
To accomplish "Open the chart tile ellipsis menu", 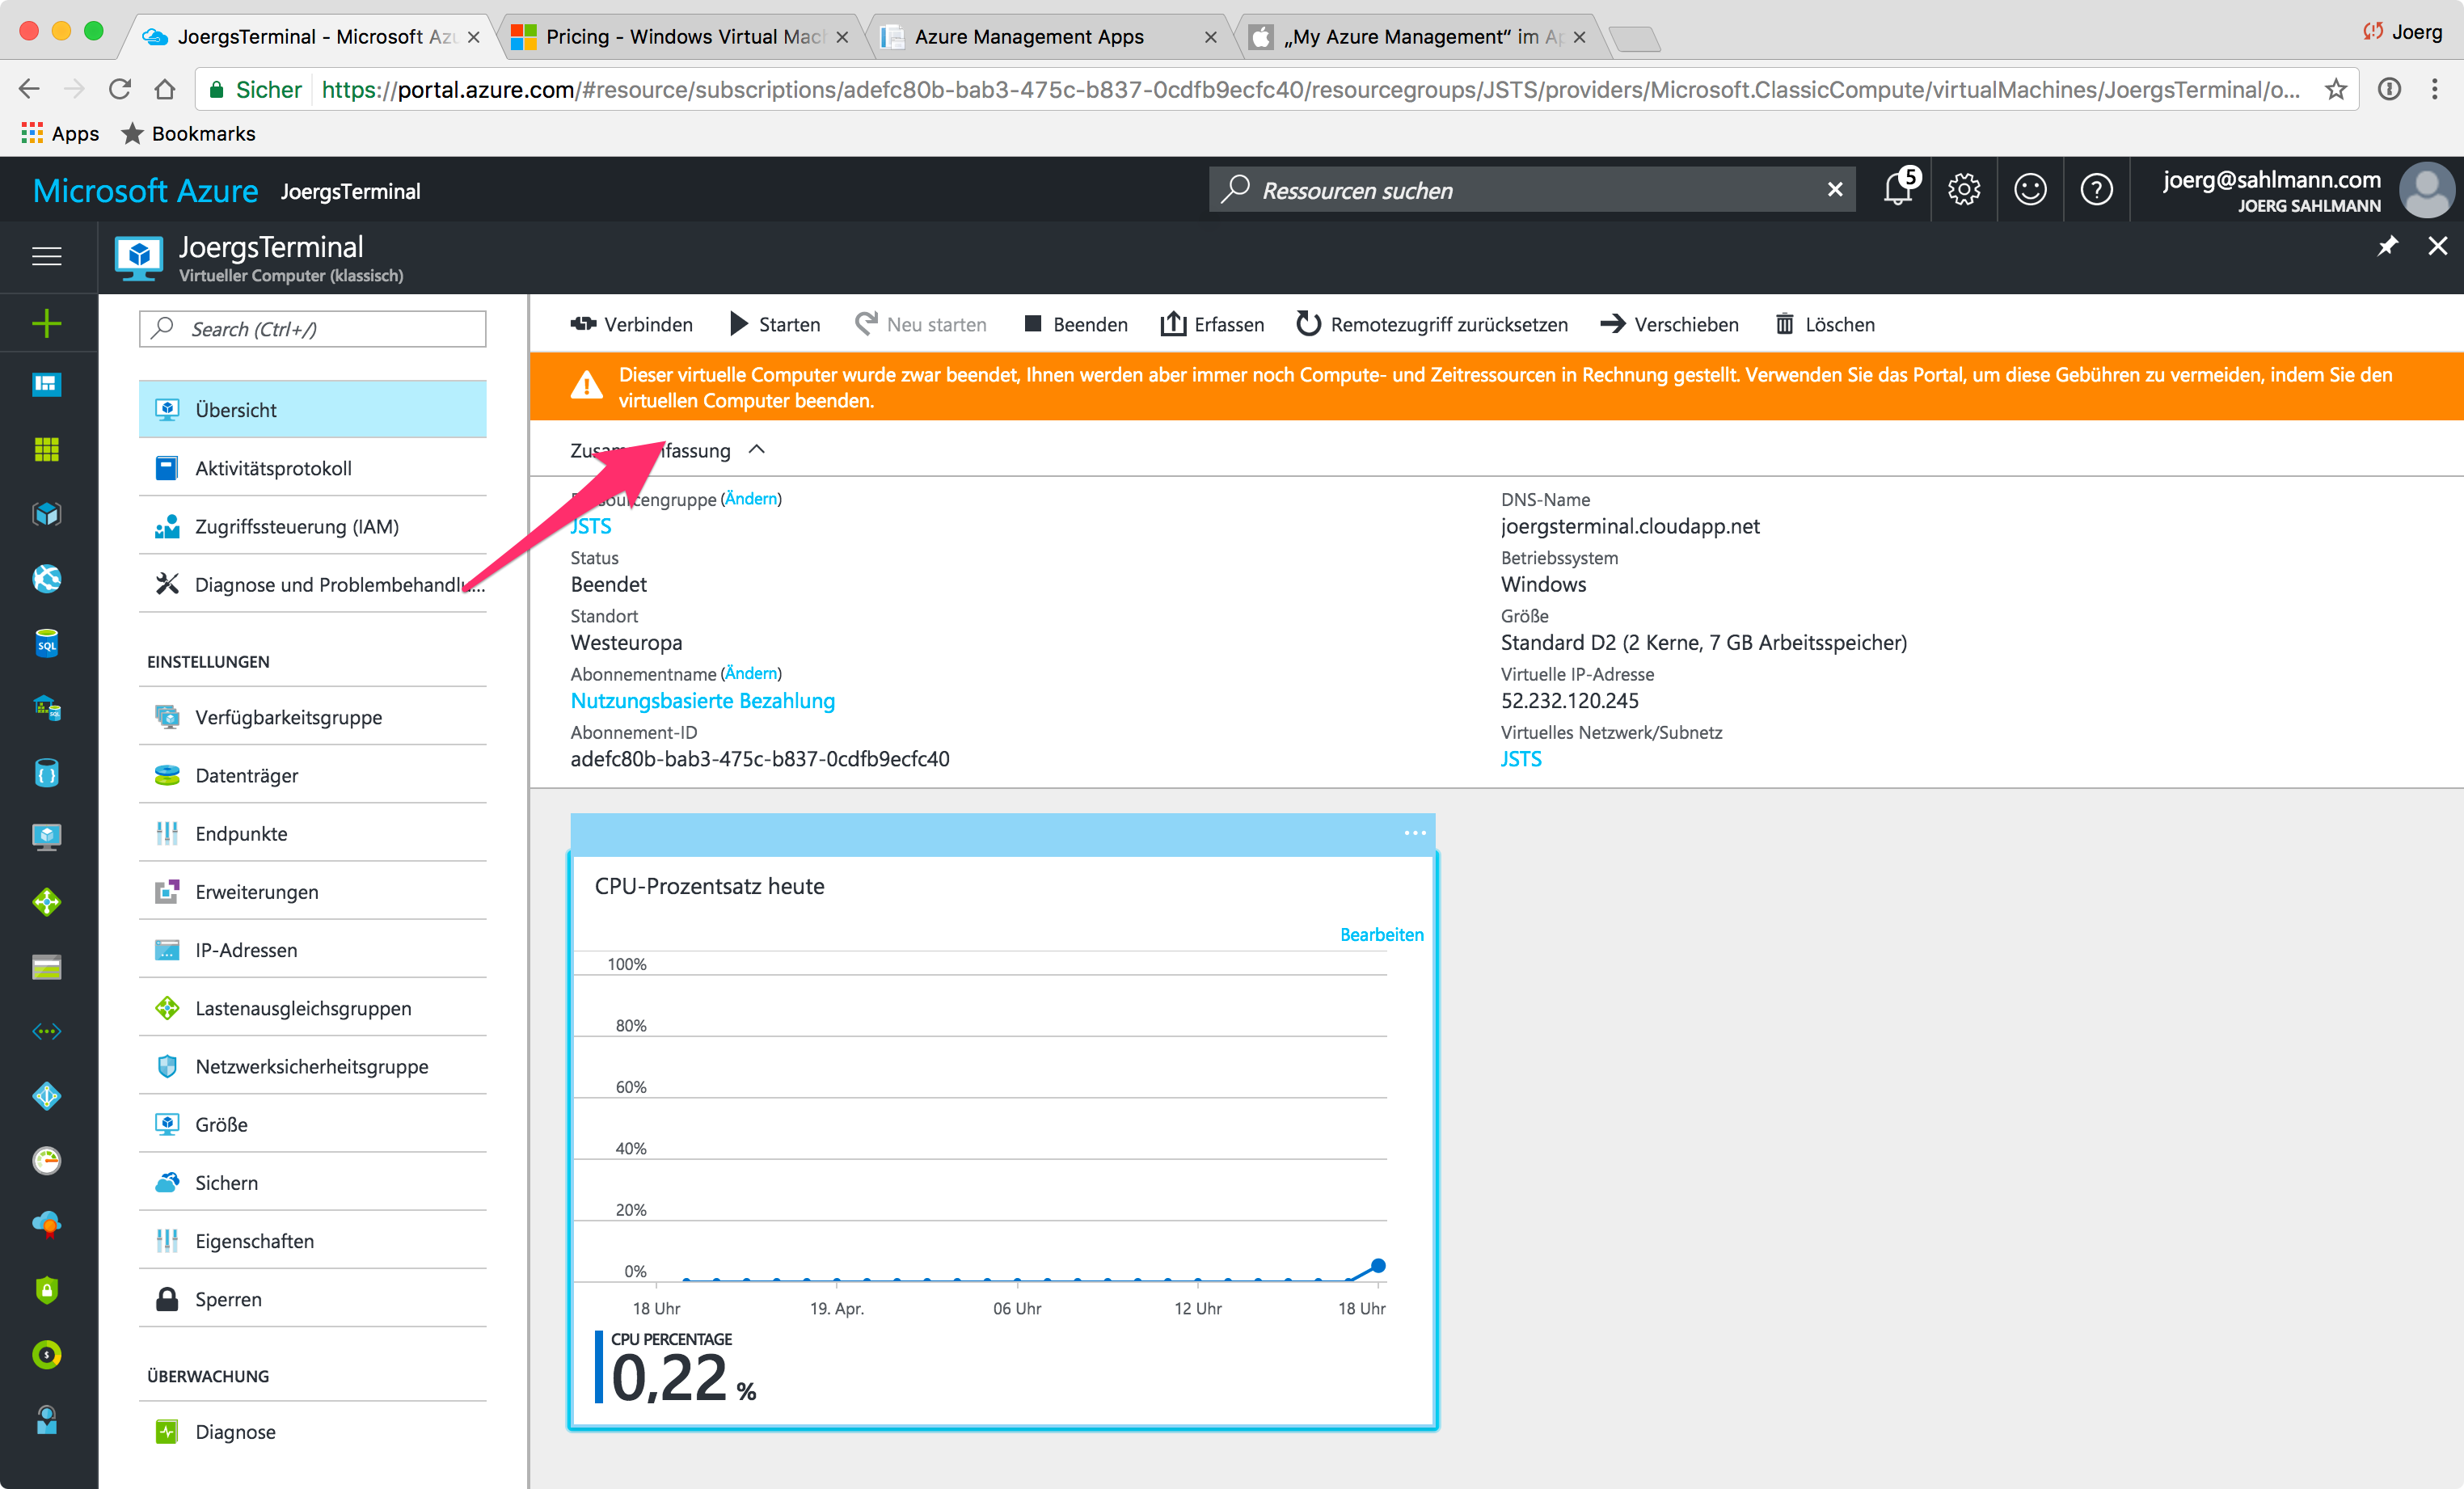I will point(1414,833).
